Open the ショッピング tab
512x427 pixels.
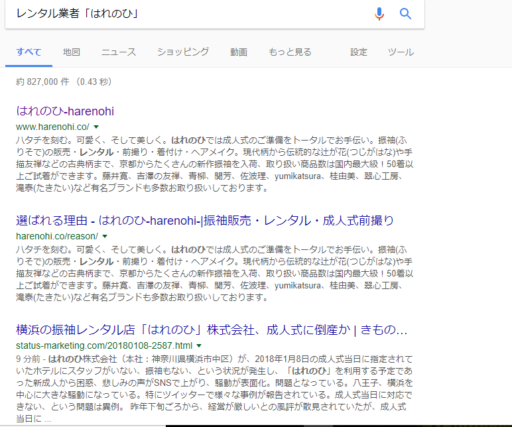[183, 52]
